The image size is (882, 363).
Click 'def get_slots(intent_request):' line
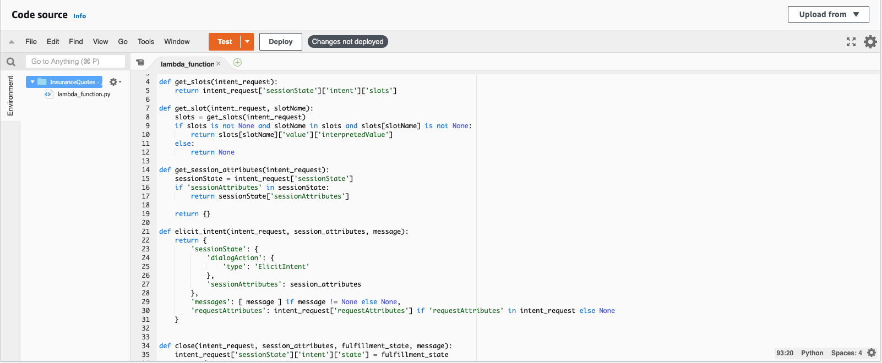point(218,82)
